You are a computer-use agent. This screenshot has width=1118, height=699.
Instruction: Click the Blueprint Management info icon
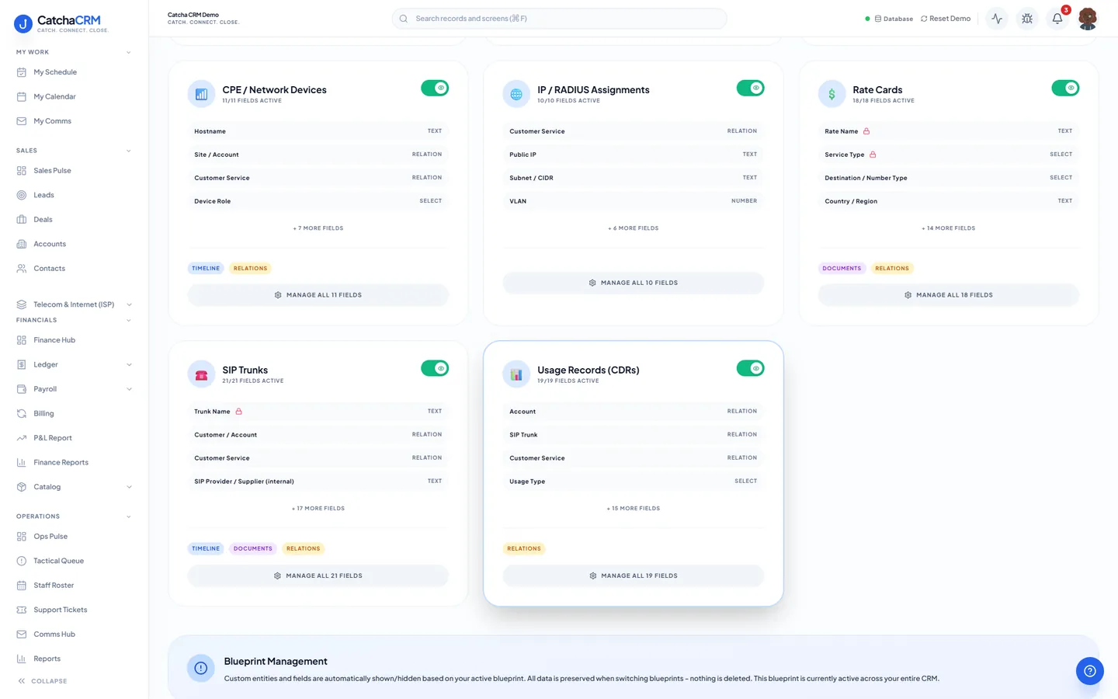coord(201,668)
